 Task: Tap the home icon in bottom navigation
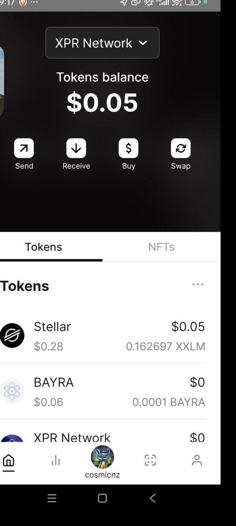[x=9, y=460]
